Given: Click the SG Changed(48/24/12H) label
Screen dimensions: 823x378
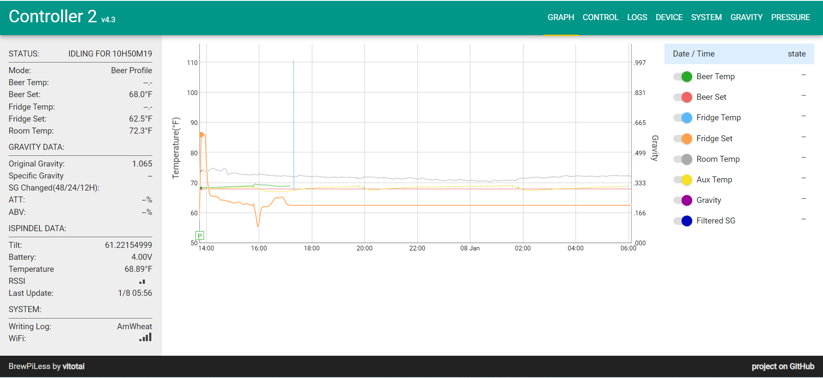Looking at the screenshot, I should pyautogui.click(x=54, y=188).
